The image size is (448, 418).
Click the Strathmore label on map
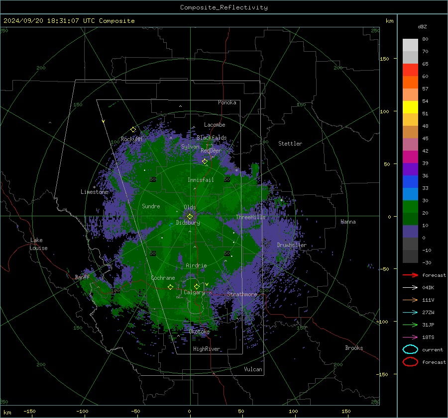pos(242,294)
